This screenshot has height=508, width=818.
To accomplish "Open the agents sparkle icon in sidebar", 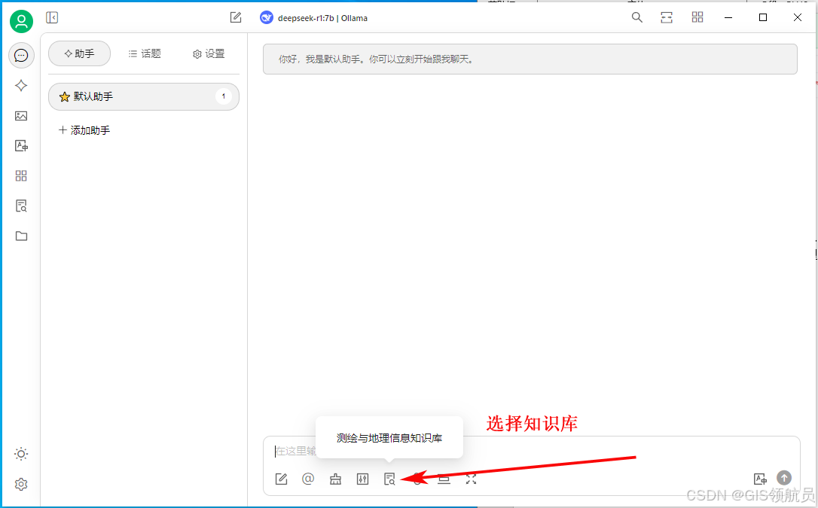I will click(x=21, y=86).
